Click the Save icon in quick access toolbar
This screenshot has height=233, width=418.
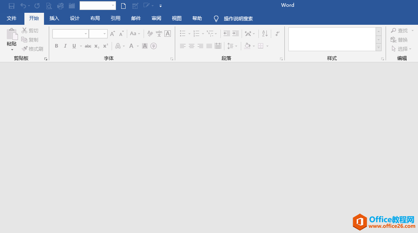(12, 6)
